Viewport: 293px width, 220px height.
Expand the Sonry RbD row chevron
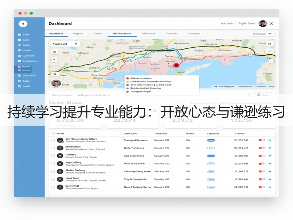coord(270,187)
